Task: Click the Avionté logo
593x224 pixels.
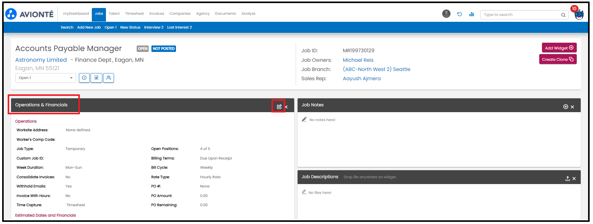Action: point(29,14)
